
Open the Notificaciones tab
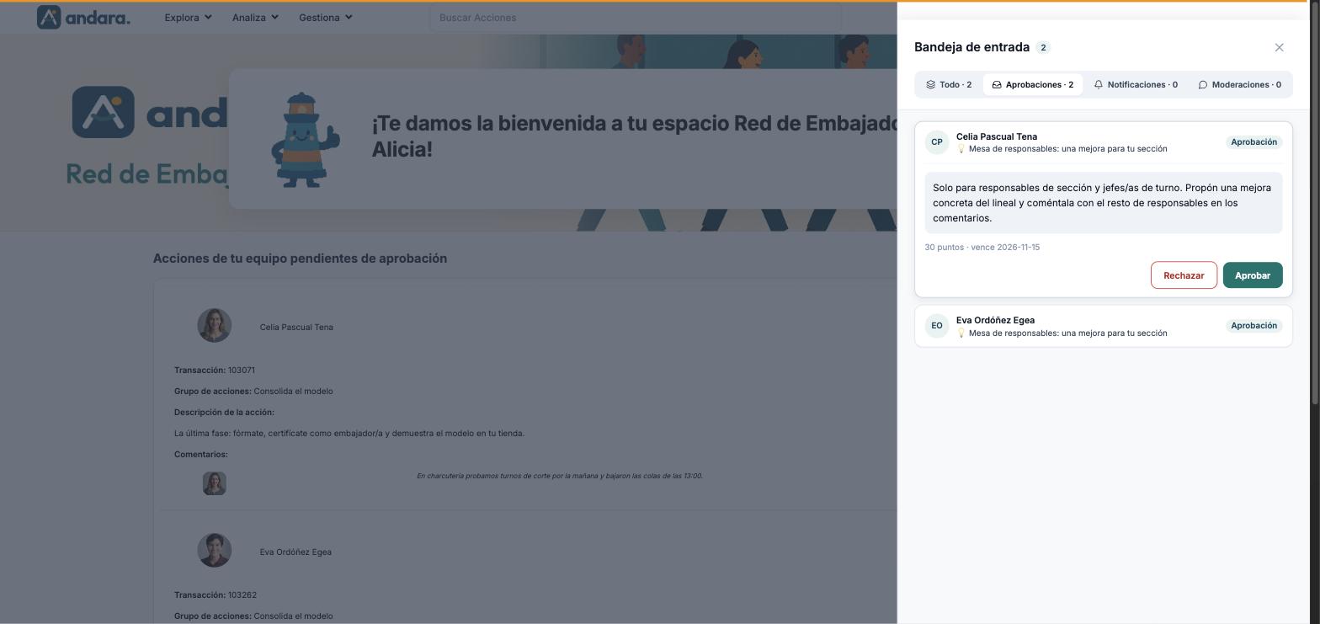(x=1136, y=84)
